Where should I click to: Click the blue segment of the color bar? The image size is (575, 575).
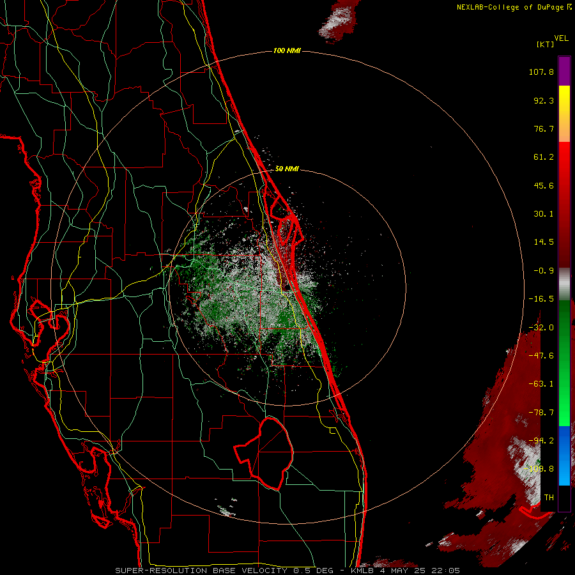564,456
